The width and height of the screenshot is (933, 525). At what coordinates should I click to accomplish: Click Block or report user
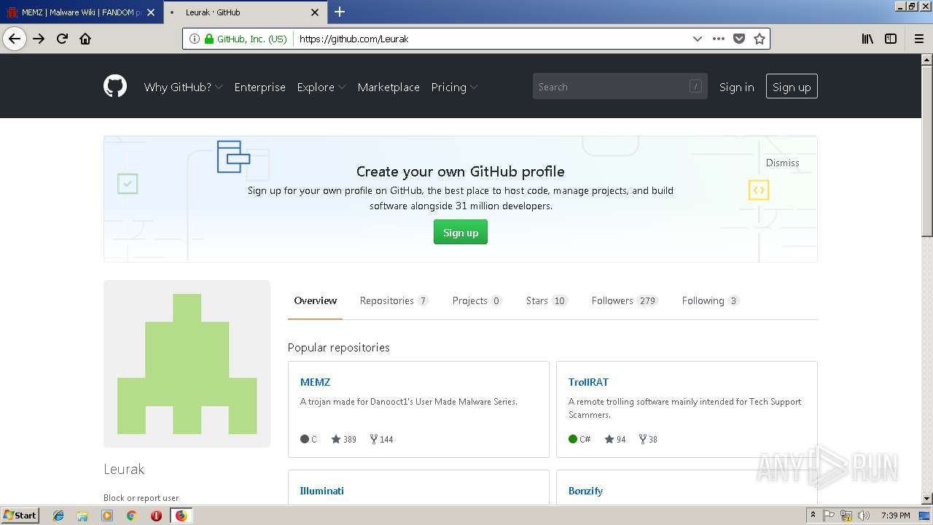[141, 498]
